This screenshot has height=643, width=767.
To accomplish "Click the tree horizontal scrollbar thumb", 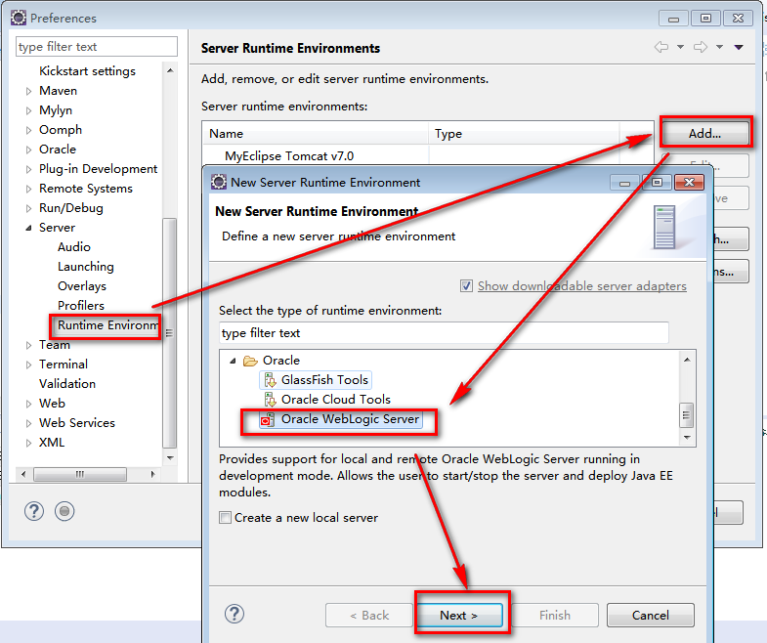I will pyautogui.click(x=80, y=474).
